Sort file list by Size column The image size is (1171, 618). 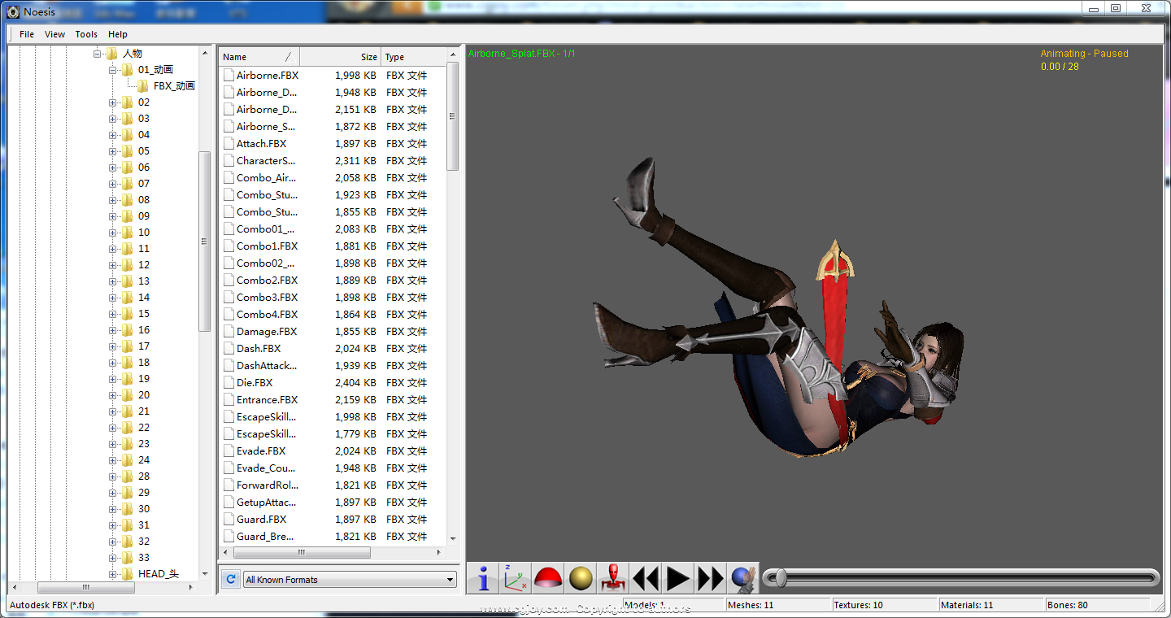341,57
